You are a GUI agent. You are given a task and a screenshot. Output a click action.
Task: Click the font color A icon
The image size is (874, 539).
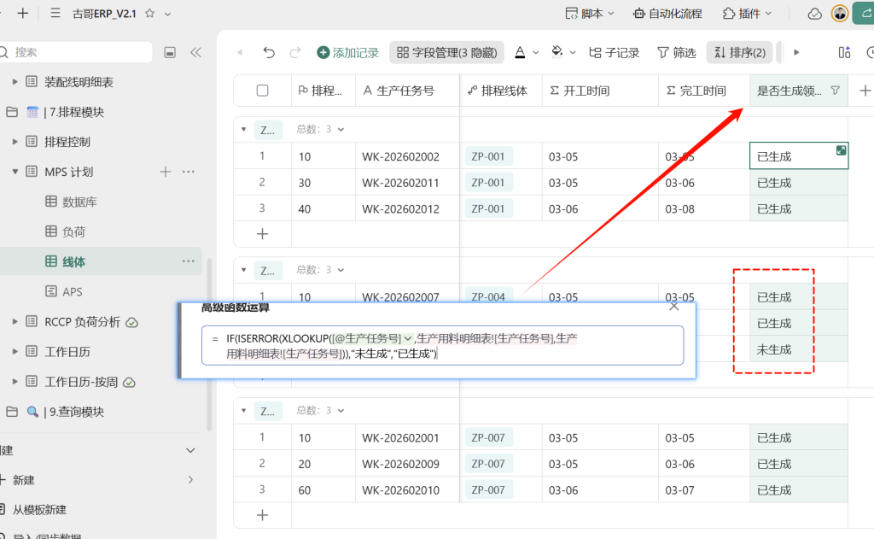point(520,52)
